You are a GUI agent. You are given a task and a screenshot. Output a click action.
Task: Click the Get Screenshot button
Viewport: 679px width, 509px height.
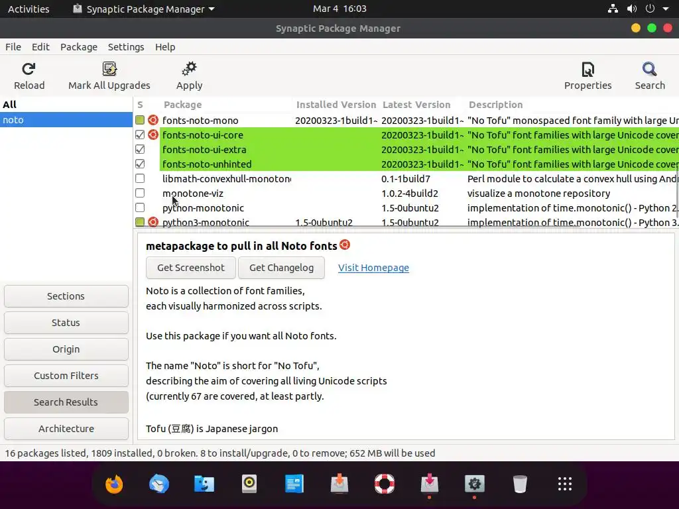click(191, 268)
